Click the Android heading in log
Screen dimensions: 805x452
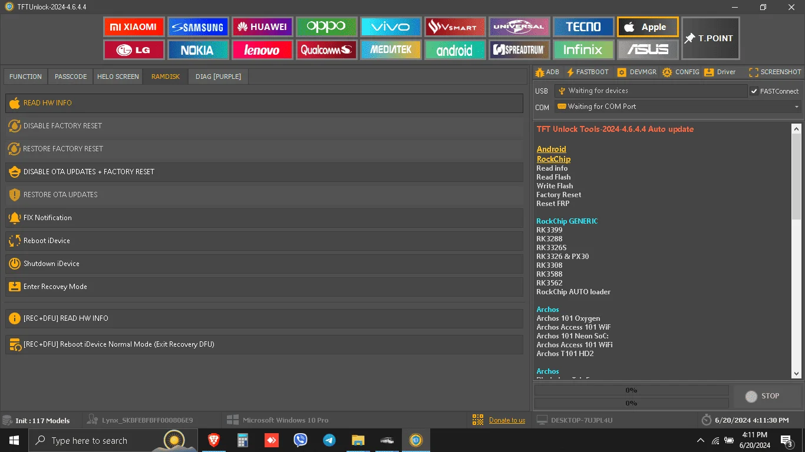click(551, 149)
